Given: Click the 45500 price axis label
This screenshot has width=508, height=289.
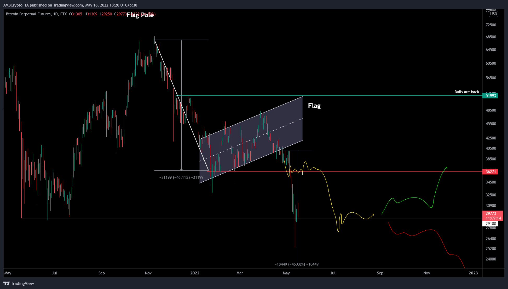Looking at the screenshot, I should (491, 124).
